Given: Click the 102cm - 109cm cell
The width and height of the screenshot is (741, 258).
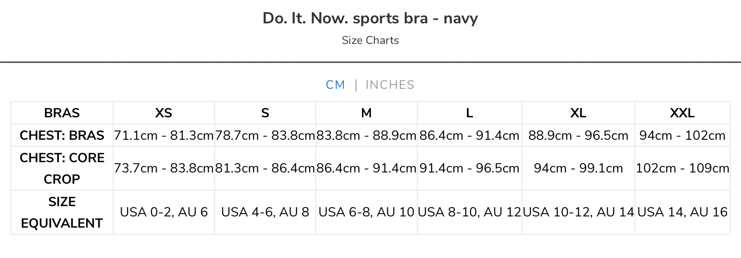Looking at the screenshot, I should click(683, 168).
